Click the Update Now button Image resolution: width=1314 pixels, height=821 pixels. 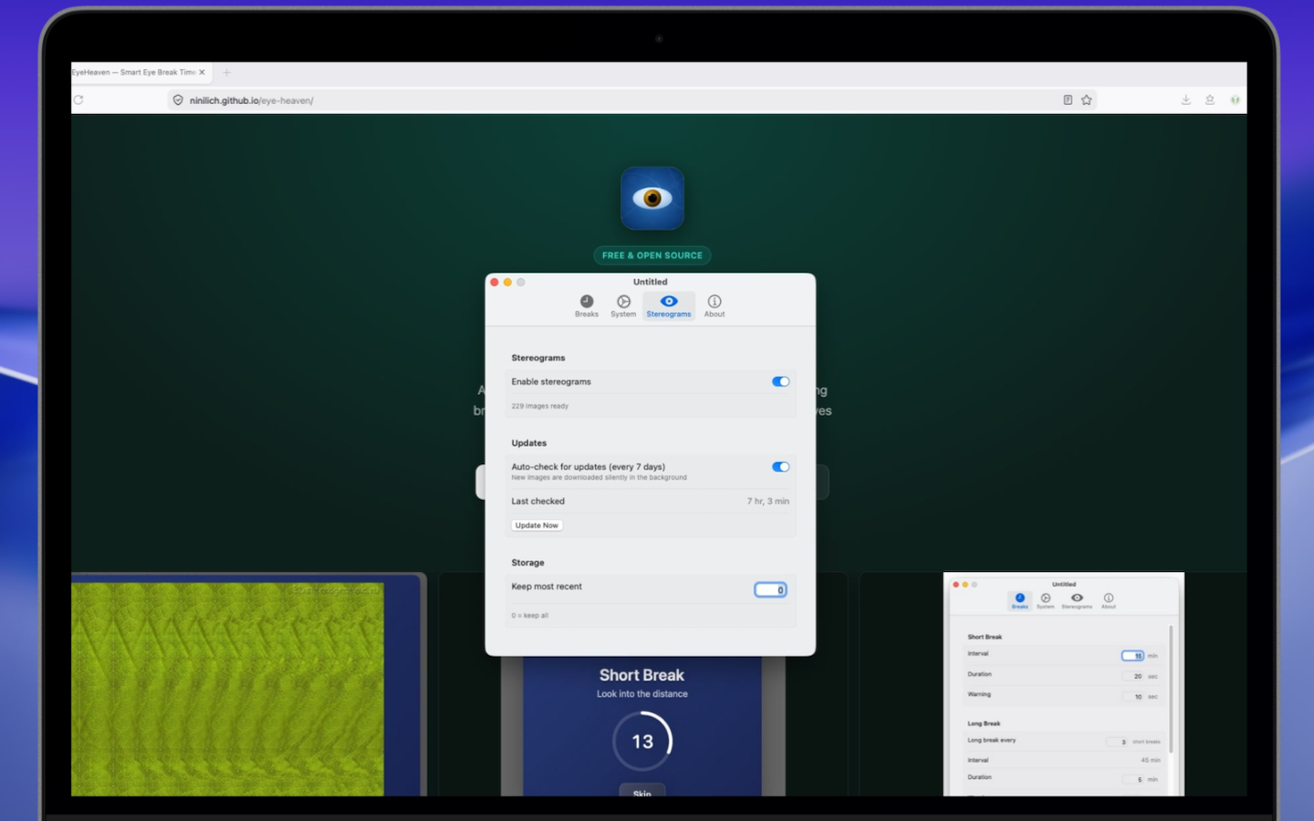537,525
